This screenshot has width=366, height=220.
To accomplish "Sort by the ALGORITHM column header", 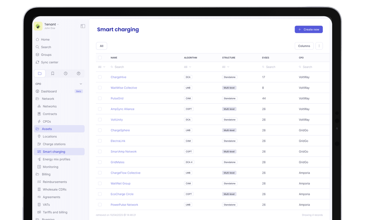I will coord(191,58).
